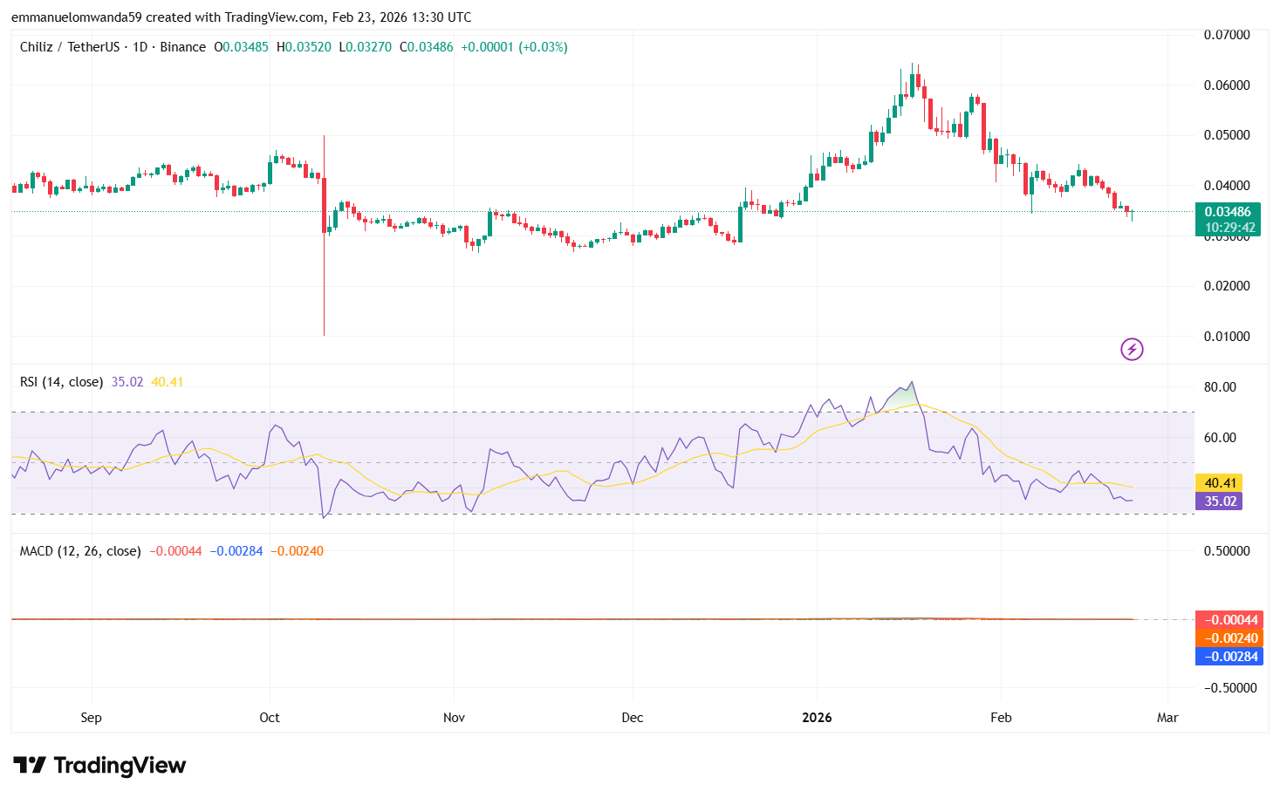This screenshot has height=798, width=1280.
Task: Click the red MACD histogram value -0.00044
Action: (x=1229, y=619)
